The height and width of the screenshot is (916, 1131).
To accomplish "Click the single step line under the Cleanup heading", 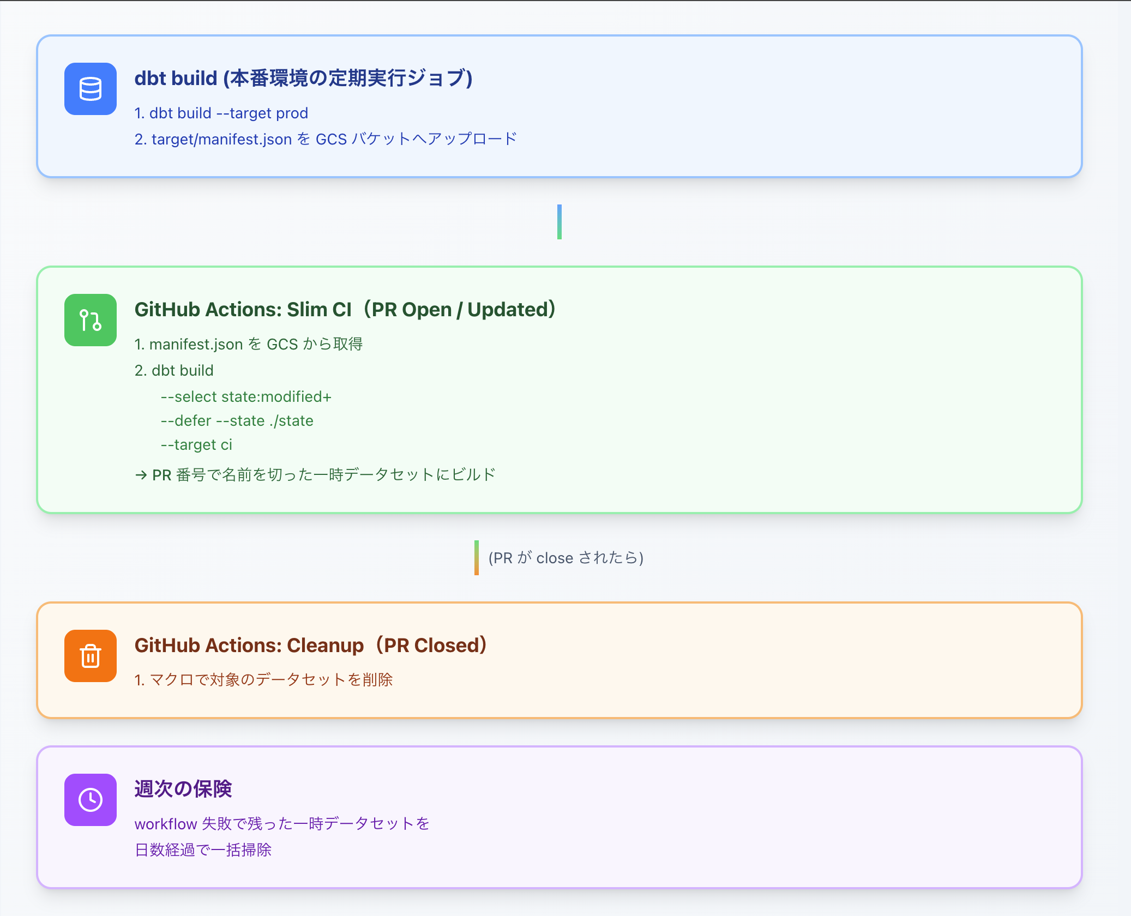I will tap(263, 680).
